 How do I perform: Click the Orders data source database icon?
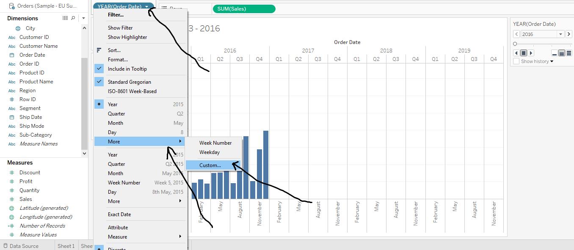pyautogui.click(x=11, y=6)
